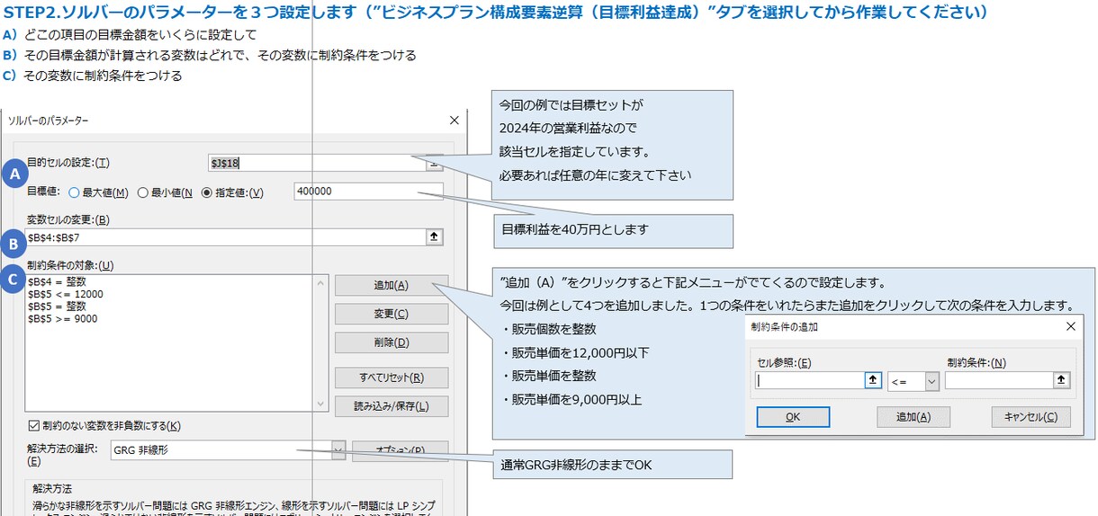Click 追加(A) in 制約条件の追加 dialog

[913, 417]
